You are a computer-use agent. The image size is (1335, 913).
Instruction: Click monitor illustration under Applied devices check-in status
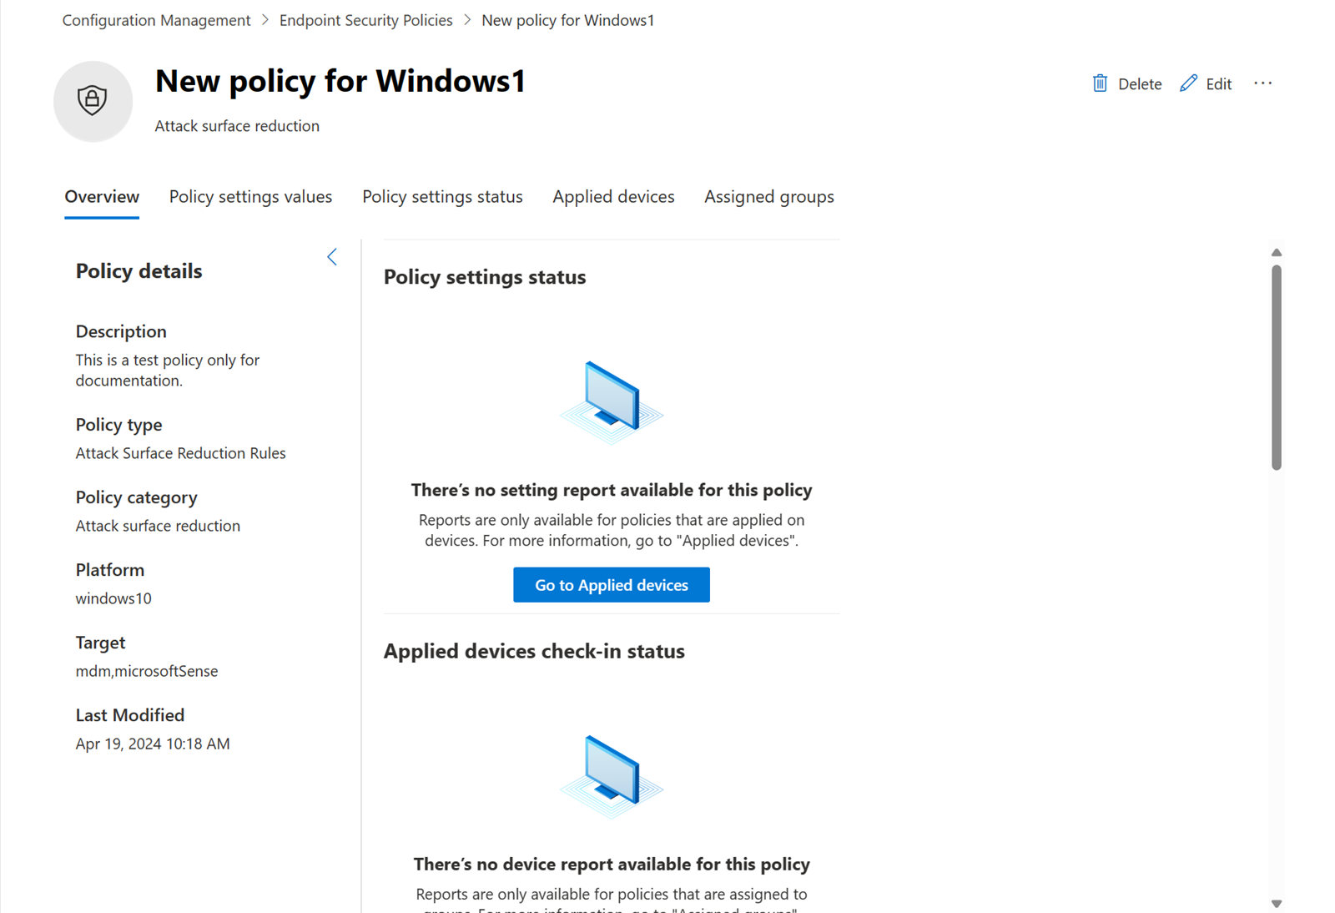612,777
